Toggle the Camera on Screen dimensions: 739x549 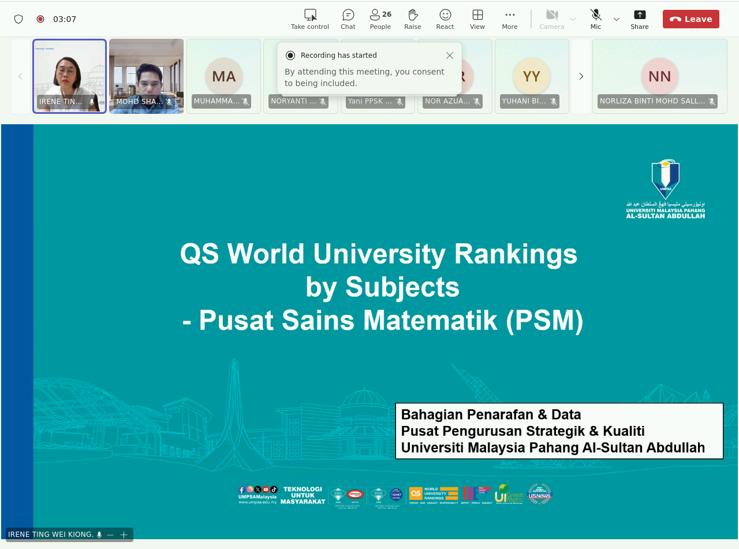point(552,19)
